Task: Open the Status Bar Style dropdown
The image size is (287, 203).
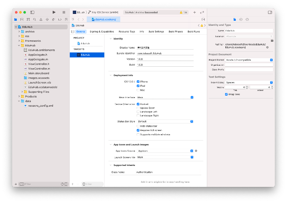Action: coord(165,121)
